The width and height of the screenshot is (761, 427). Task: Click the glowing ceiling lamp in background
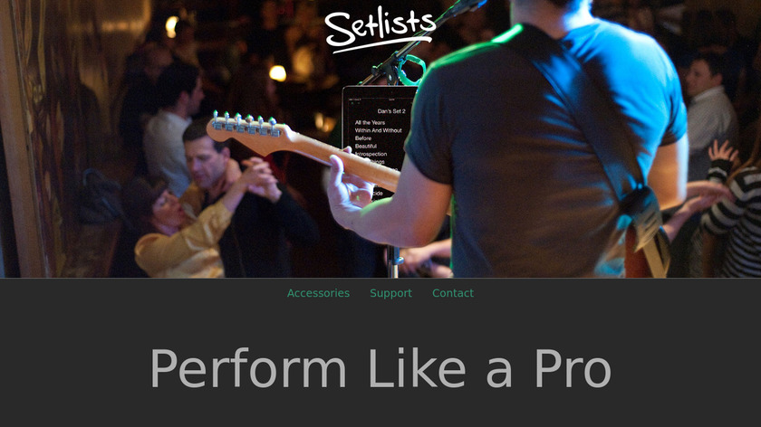coord(277,73)
